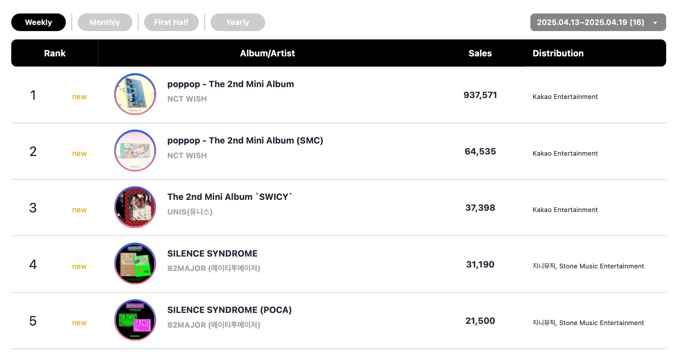Open poppop SMC version album cover
The height and width of the screenshot is (352, 679).
[x=135, y=151]
